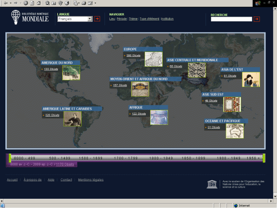Click the Asia de l'Est portrait thumbnail
The image size is (277, 208).
251,80
